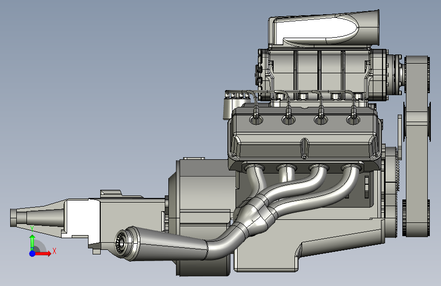Pick the leftmost spark plug boot

256,113
